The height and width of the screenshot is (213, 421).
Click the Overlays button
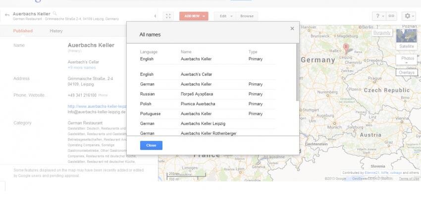point(407,73)
